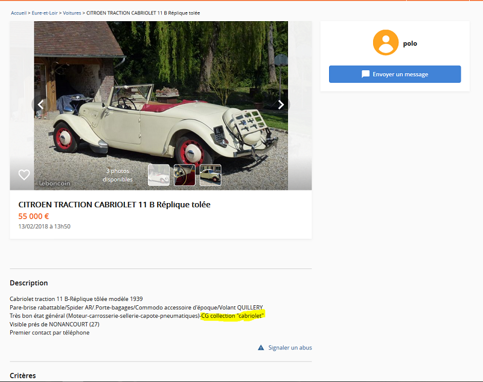Click the Description heading
Image resolution: width=483 pixels, height=382 pixels.
coord(28,283)
